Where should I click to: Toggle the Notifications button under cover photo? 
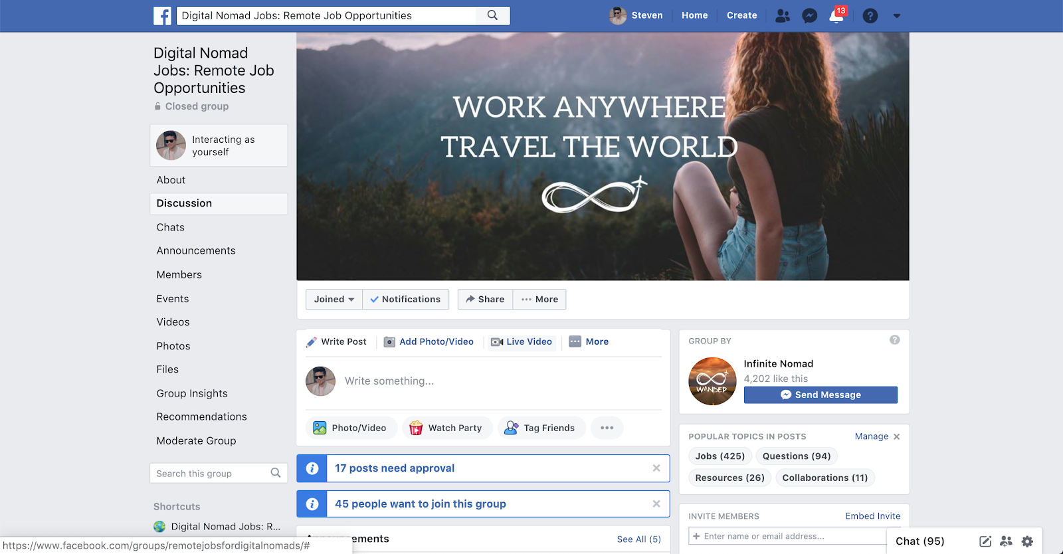pyautogui.click(x=405, y=299)
